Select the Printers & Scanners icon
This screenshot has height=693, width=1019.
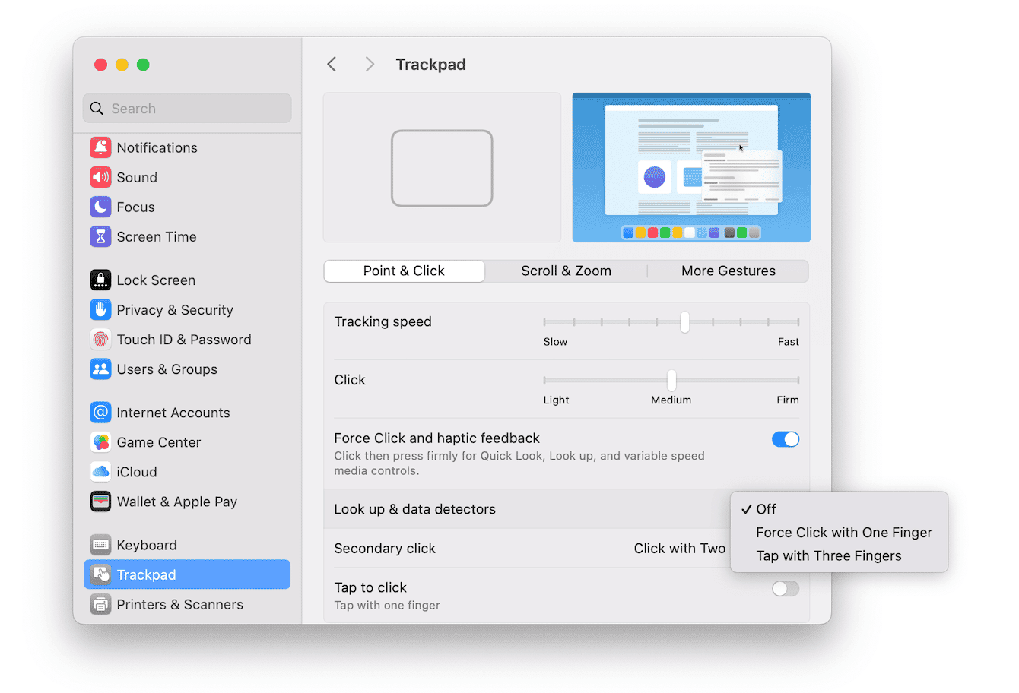(101, 604)
